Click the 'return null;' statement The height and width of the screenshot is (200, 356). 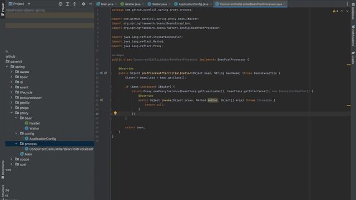point(155,105)
